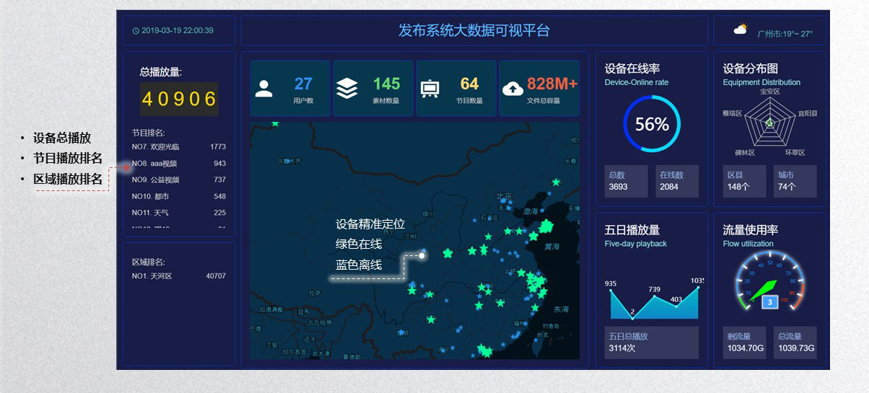This screenshot has width=869, height=393.
Task: Click the stacked layers icon for 素材数量
Action: click(347, 89)
